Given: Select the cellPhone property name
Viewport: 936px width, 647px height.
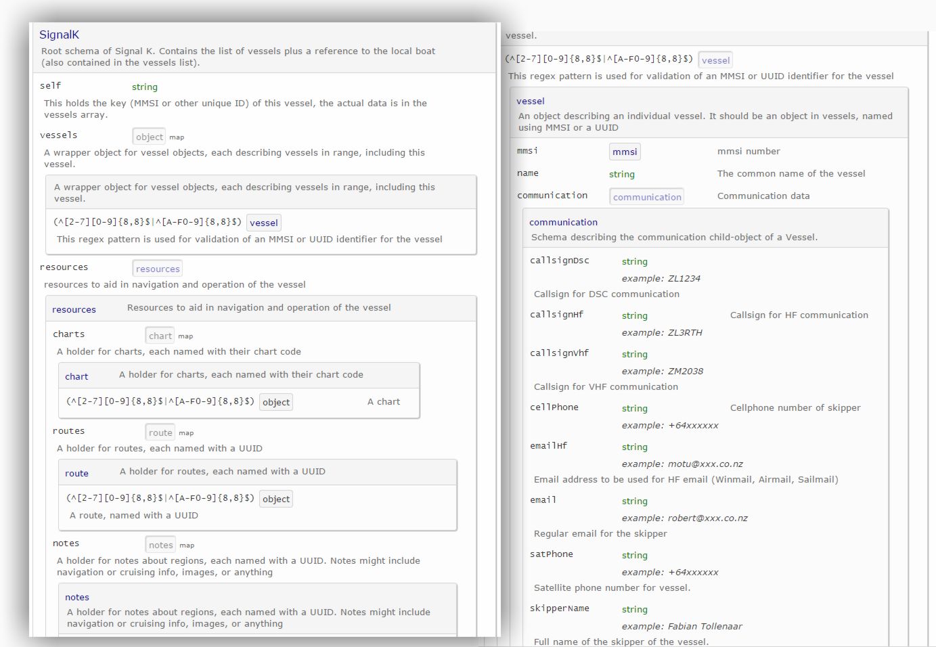Looking at the screenshot, I should pyautogui.click(x=554, y=407).
